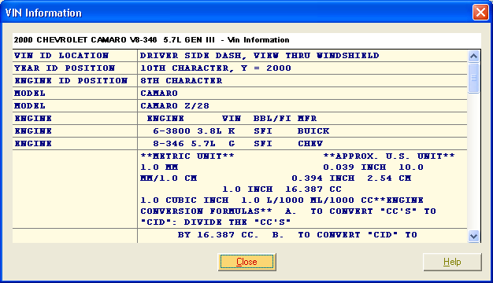Click the empty scrollbar track below thumb

pos(473,162)
